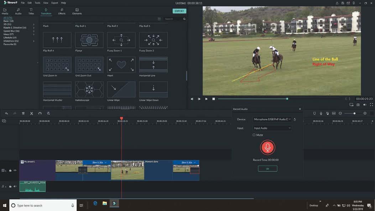Open the Elements panel
375x211 pixels.
point(77,11)
